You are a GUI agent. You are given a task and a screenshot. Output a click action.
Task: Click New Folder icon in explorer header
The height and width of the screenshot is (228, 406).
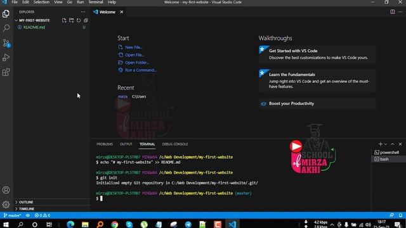pos(71,20)
